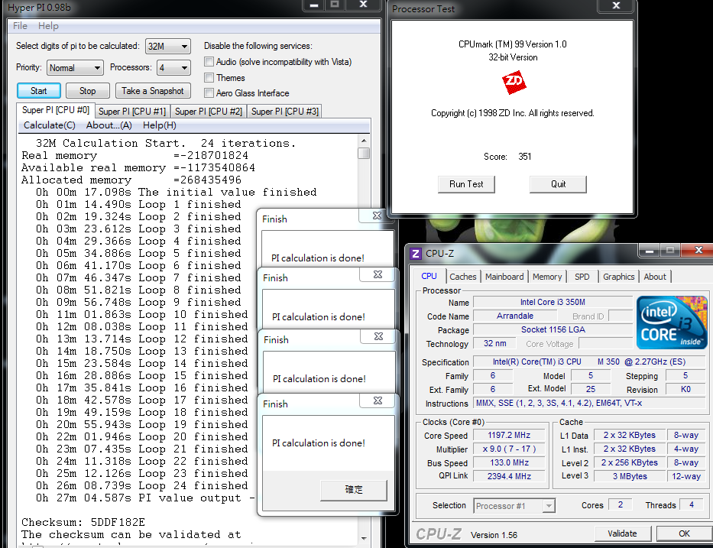Click the Multiplier value x 9.0
This screenshot has height=548, width=713.
click(508, 449)
